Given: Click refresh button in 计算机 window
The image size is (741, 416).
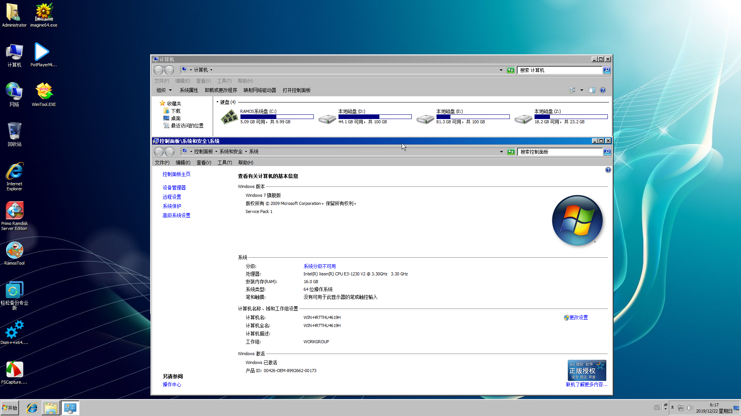Looking at the screenshot, I should (511, 70).
